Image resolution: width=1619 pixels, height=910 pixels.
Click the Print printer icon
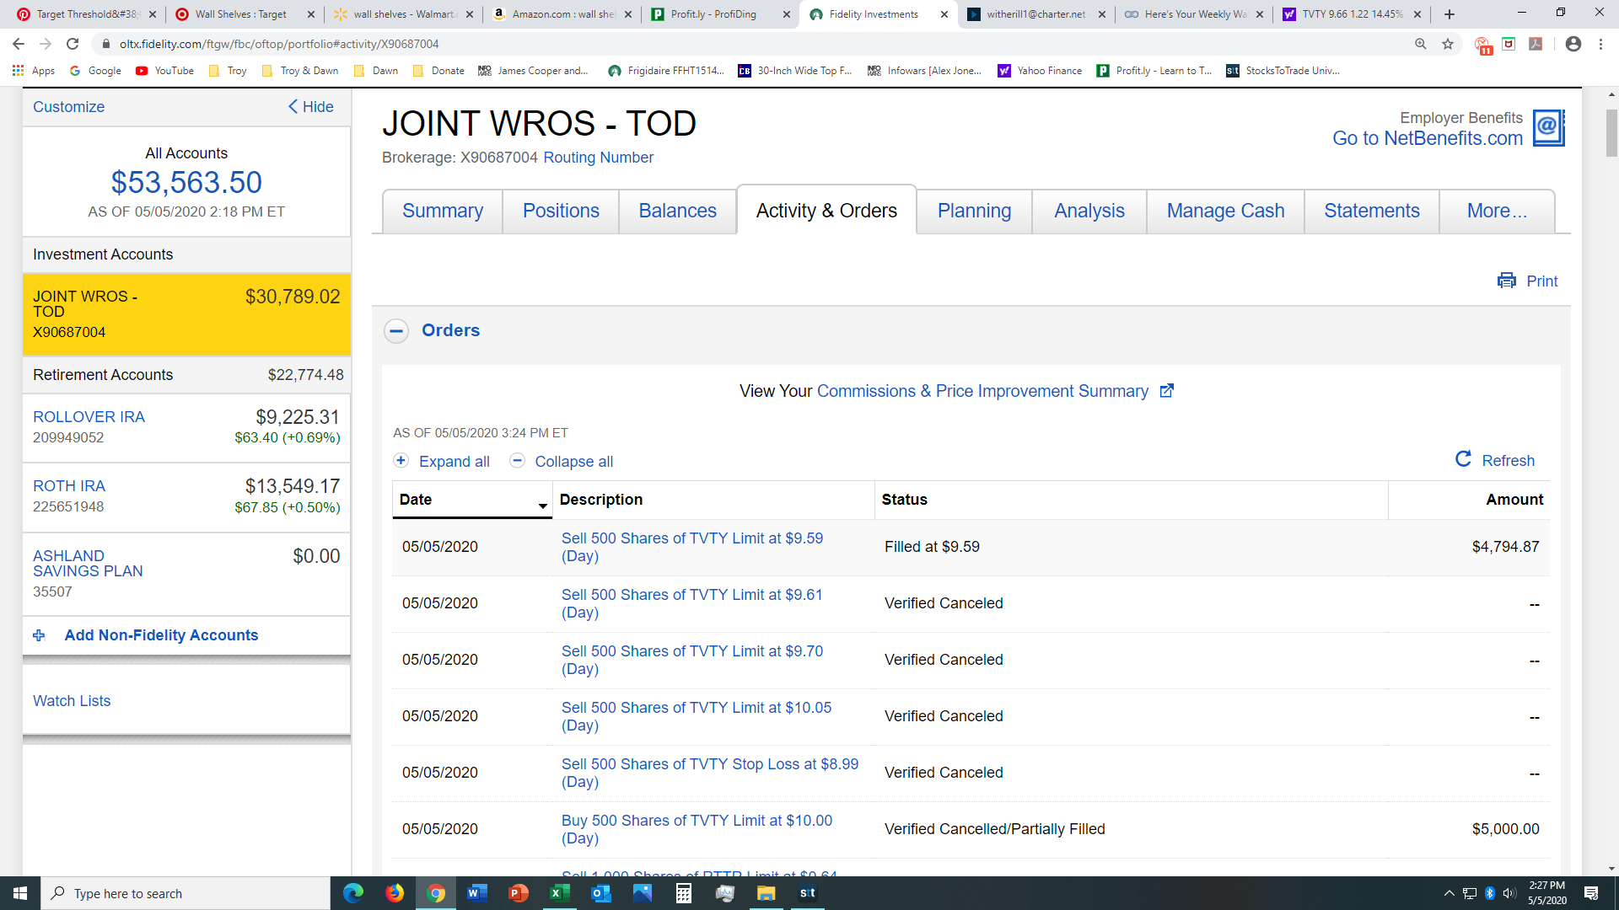tap(1506, 281)
